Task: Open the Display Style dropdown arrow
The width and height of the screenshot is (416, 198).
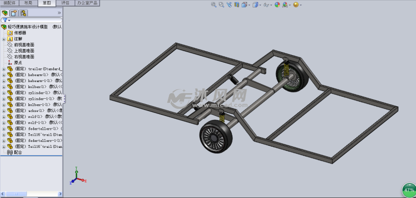Action: pos(260,5)
